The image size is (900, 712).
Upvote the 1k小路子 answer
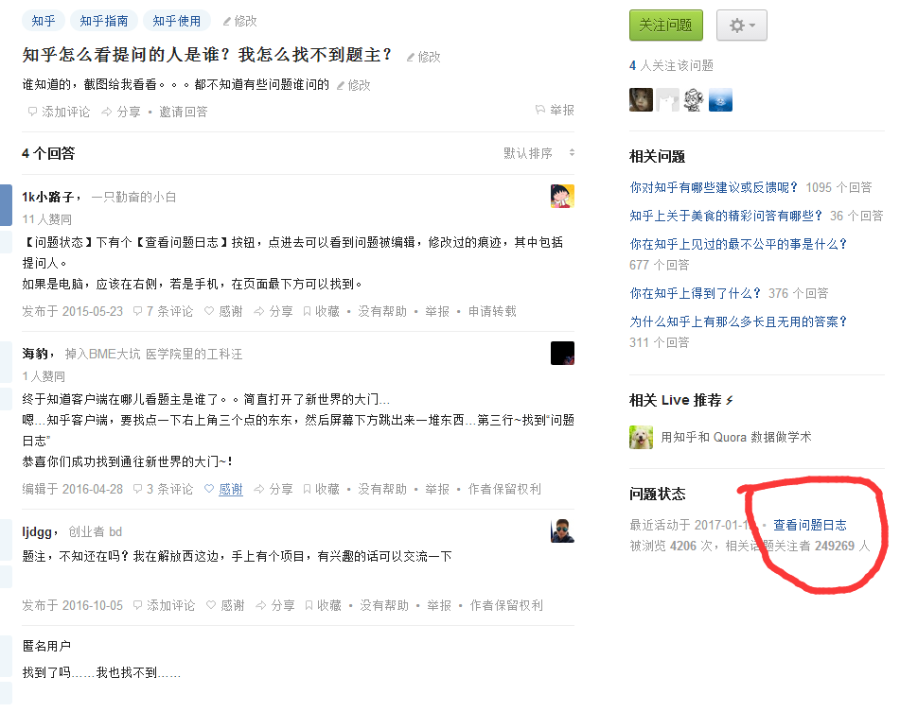pos(6,205)
